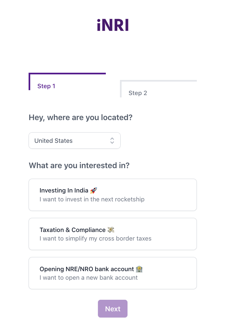
Task: Click the rocket emoji on Investing In India
Action: click(x=94, y=191)
